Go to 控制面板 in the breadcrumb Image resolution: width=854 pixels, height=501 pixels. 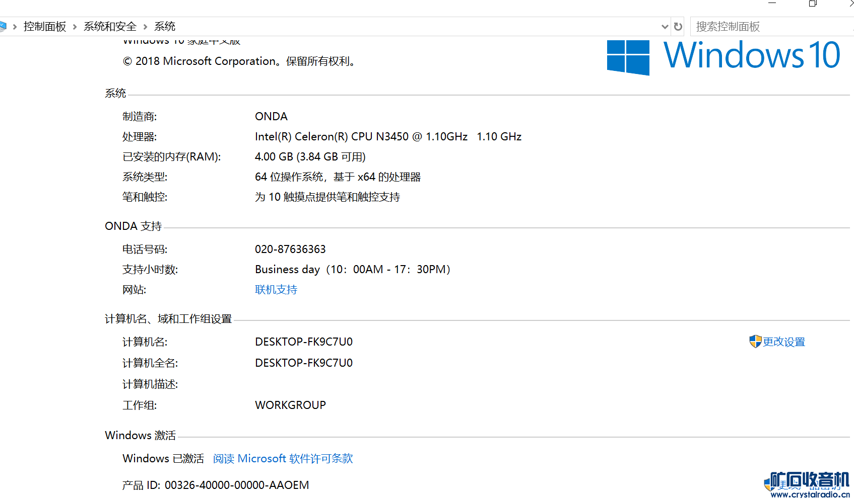tap(45, 27)
